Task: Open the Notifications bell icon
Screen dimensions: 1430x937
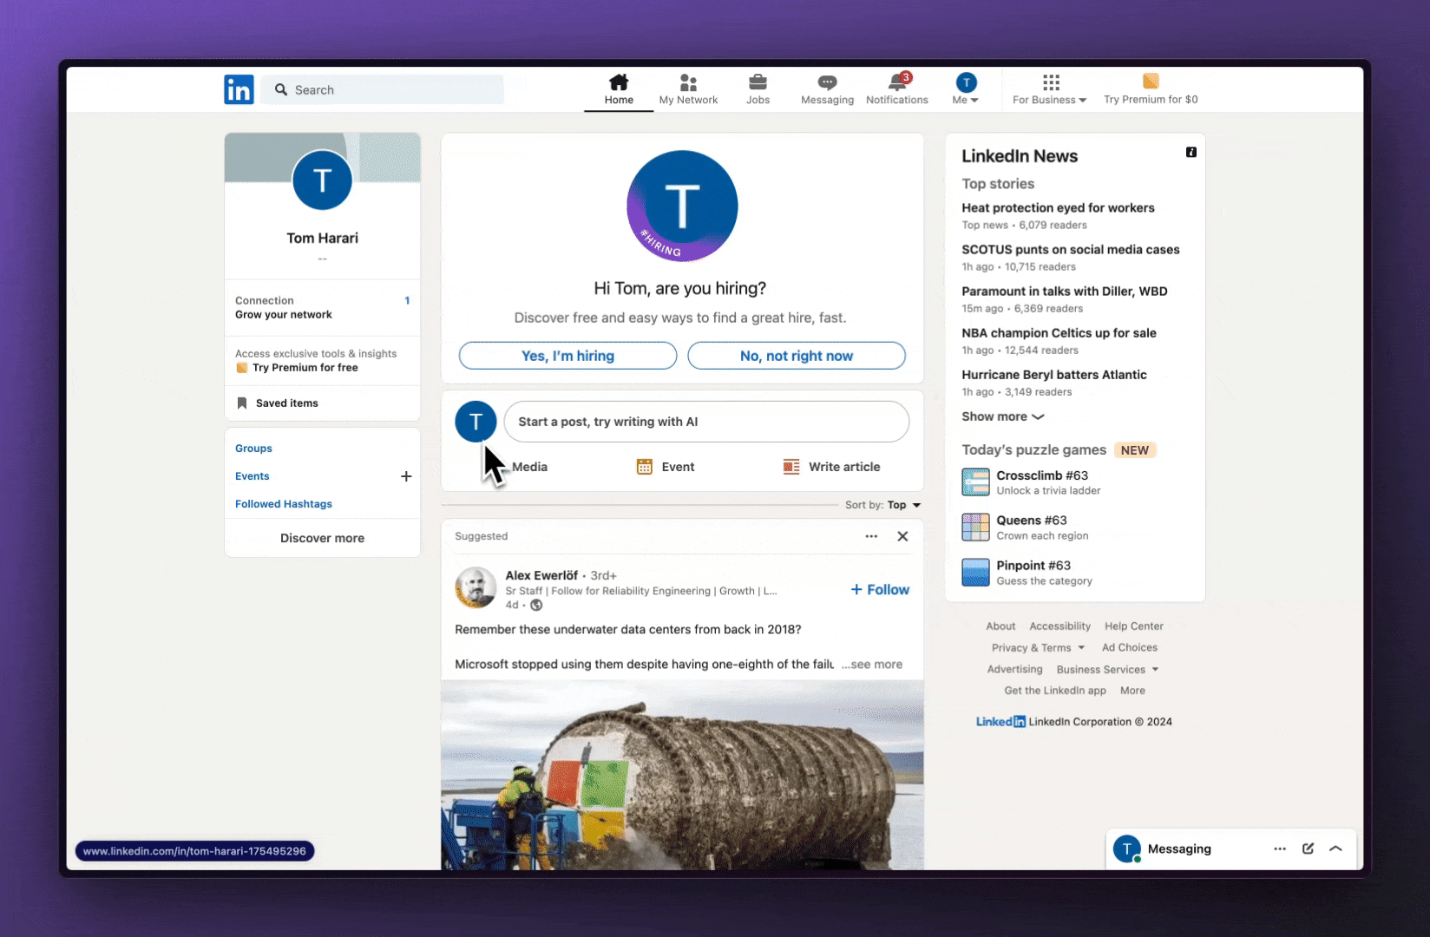Action: tap(896, 83)
